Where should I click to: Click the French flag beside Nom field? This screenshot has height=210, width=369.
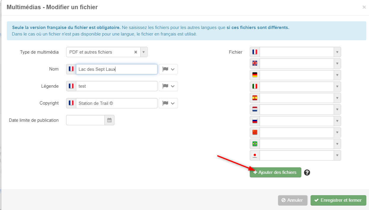point(71,69)
